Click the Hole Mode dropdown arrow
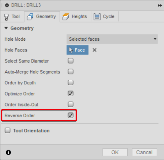This screenshot has width=164, height=160. (x=155, y=39)
